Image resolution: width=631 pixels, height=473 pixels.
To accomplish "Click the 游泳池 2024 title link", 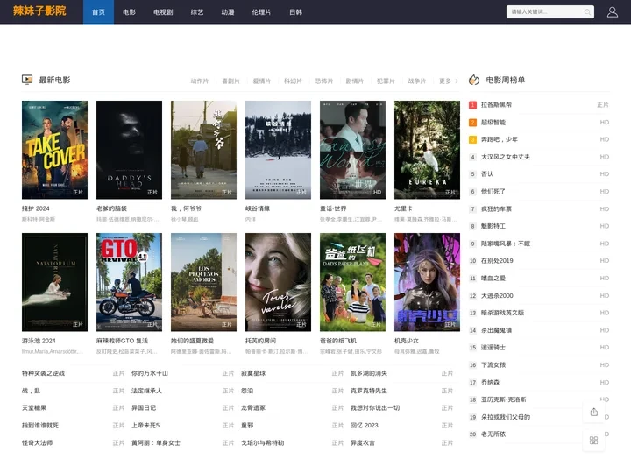I will [x=39, y=341].
